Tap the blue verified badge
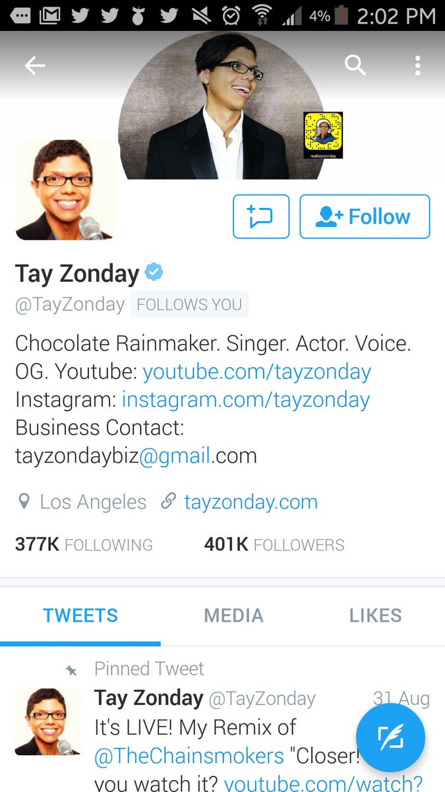This screenshot has height=792, width=445. point(154,271)
